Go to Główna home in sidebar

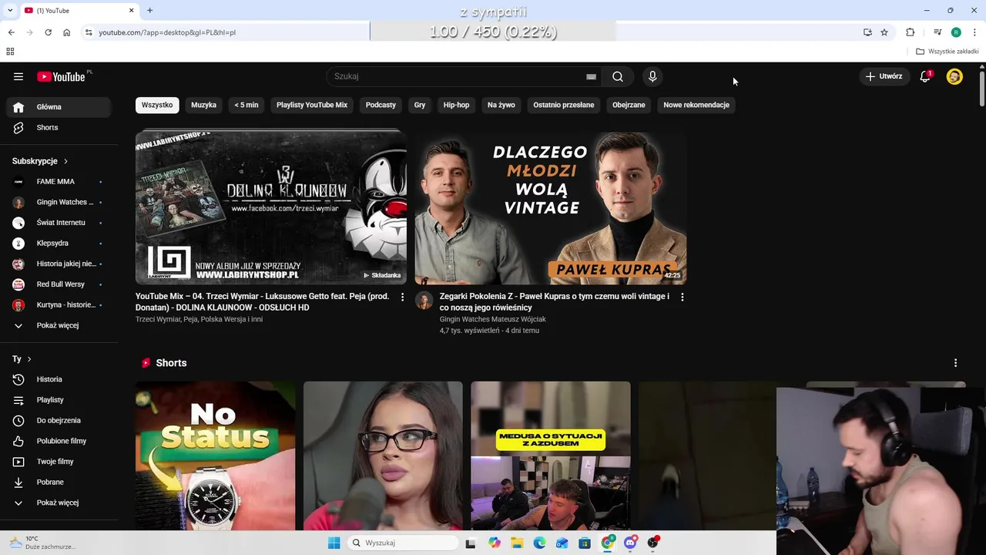click(59, 107)
